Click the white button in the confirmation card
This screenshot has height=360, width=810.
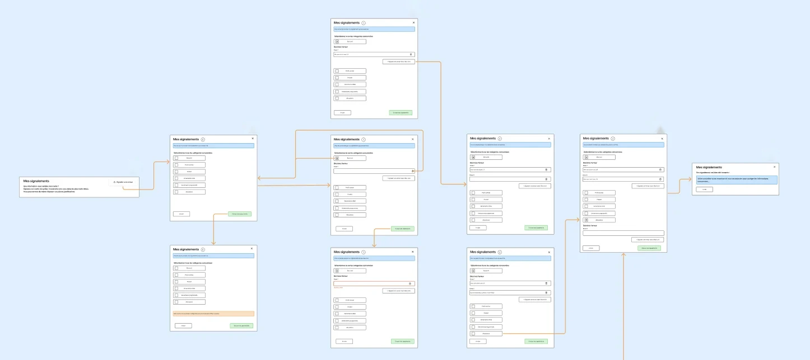coord(705,190)
